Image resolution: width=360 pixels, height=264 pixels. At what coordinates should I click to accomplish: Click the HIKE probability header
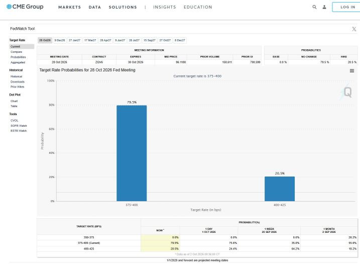tap(344, 57)
